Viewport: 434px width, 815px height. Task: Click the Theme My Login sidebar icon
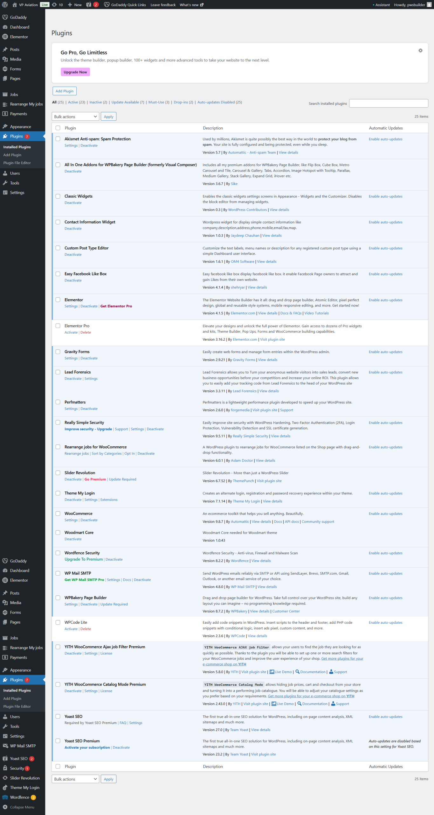(x=5, y=788)
